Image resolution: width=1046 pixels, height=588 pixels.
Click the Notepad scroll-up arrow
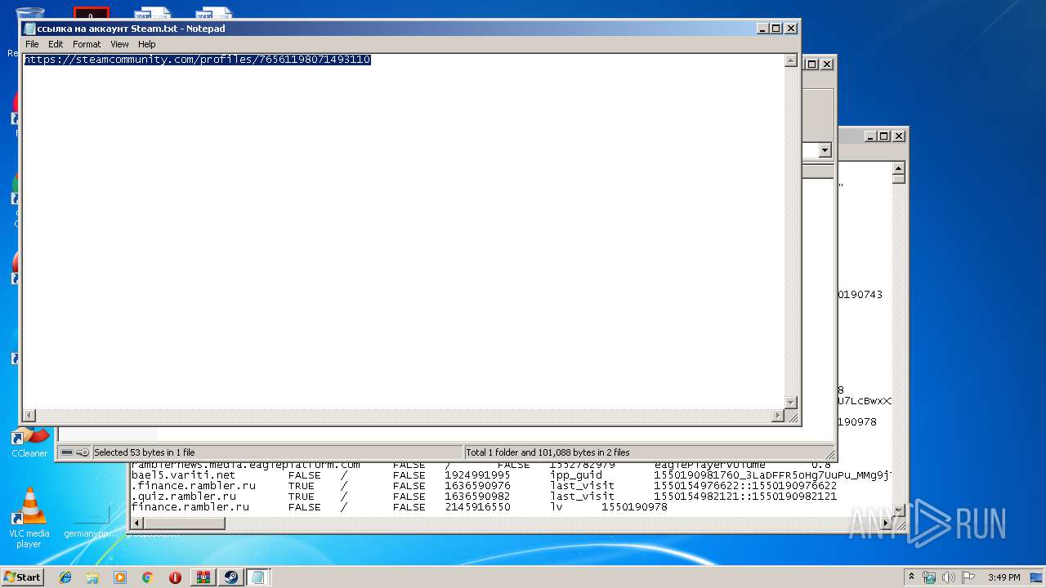[790, 60]
